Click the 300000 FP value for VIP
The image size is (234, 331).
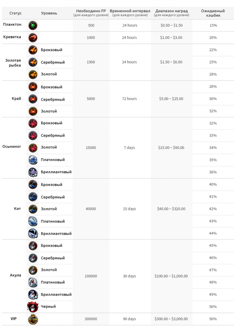91,319
